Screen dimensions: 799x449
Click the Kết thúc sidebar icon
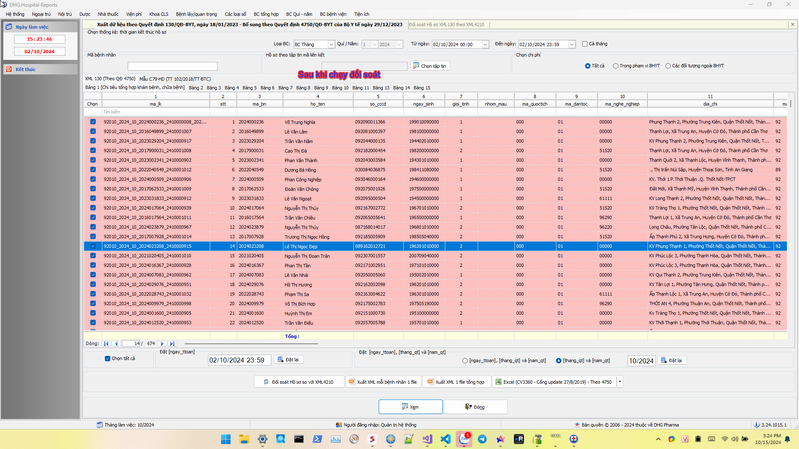pyautogui.click(x=9, y=69)
